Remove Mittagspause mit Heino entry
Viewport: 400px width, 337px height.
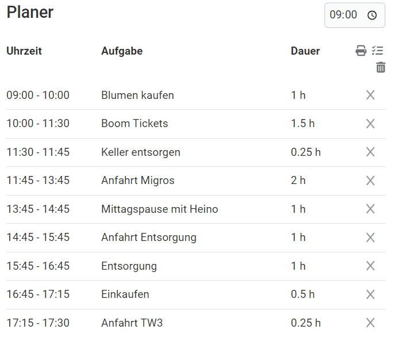tap(371, 209)
